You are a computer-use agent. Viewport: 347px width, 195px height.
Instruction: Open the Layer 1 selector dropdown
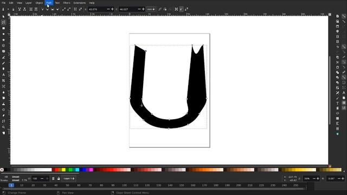pos(69,178)
